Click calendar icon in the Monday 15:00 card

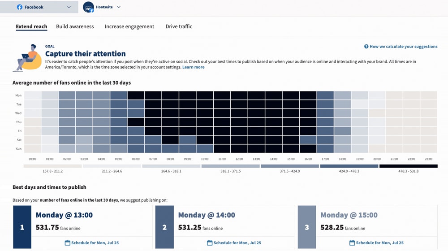point(352,243)
